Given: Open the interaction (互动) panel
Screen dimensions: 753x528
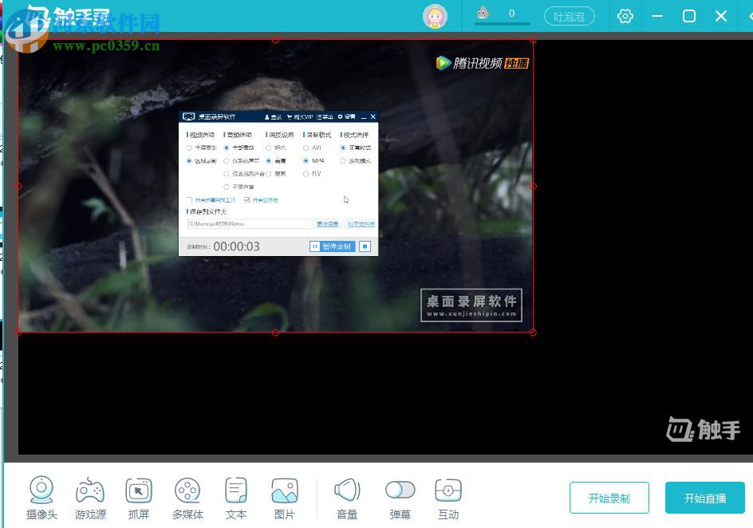Looking at the screenshot, I should [x=448, y=498].
